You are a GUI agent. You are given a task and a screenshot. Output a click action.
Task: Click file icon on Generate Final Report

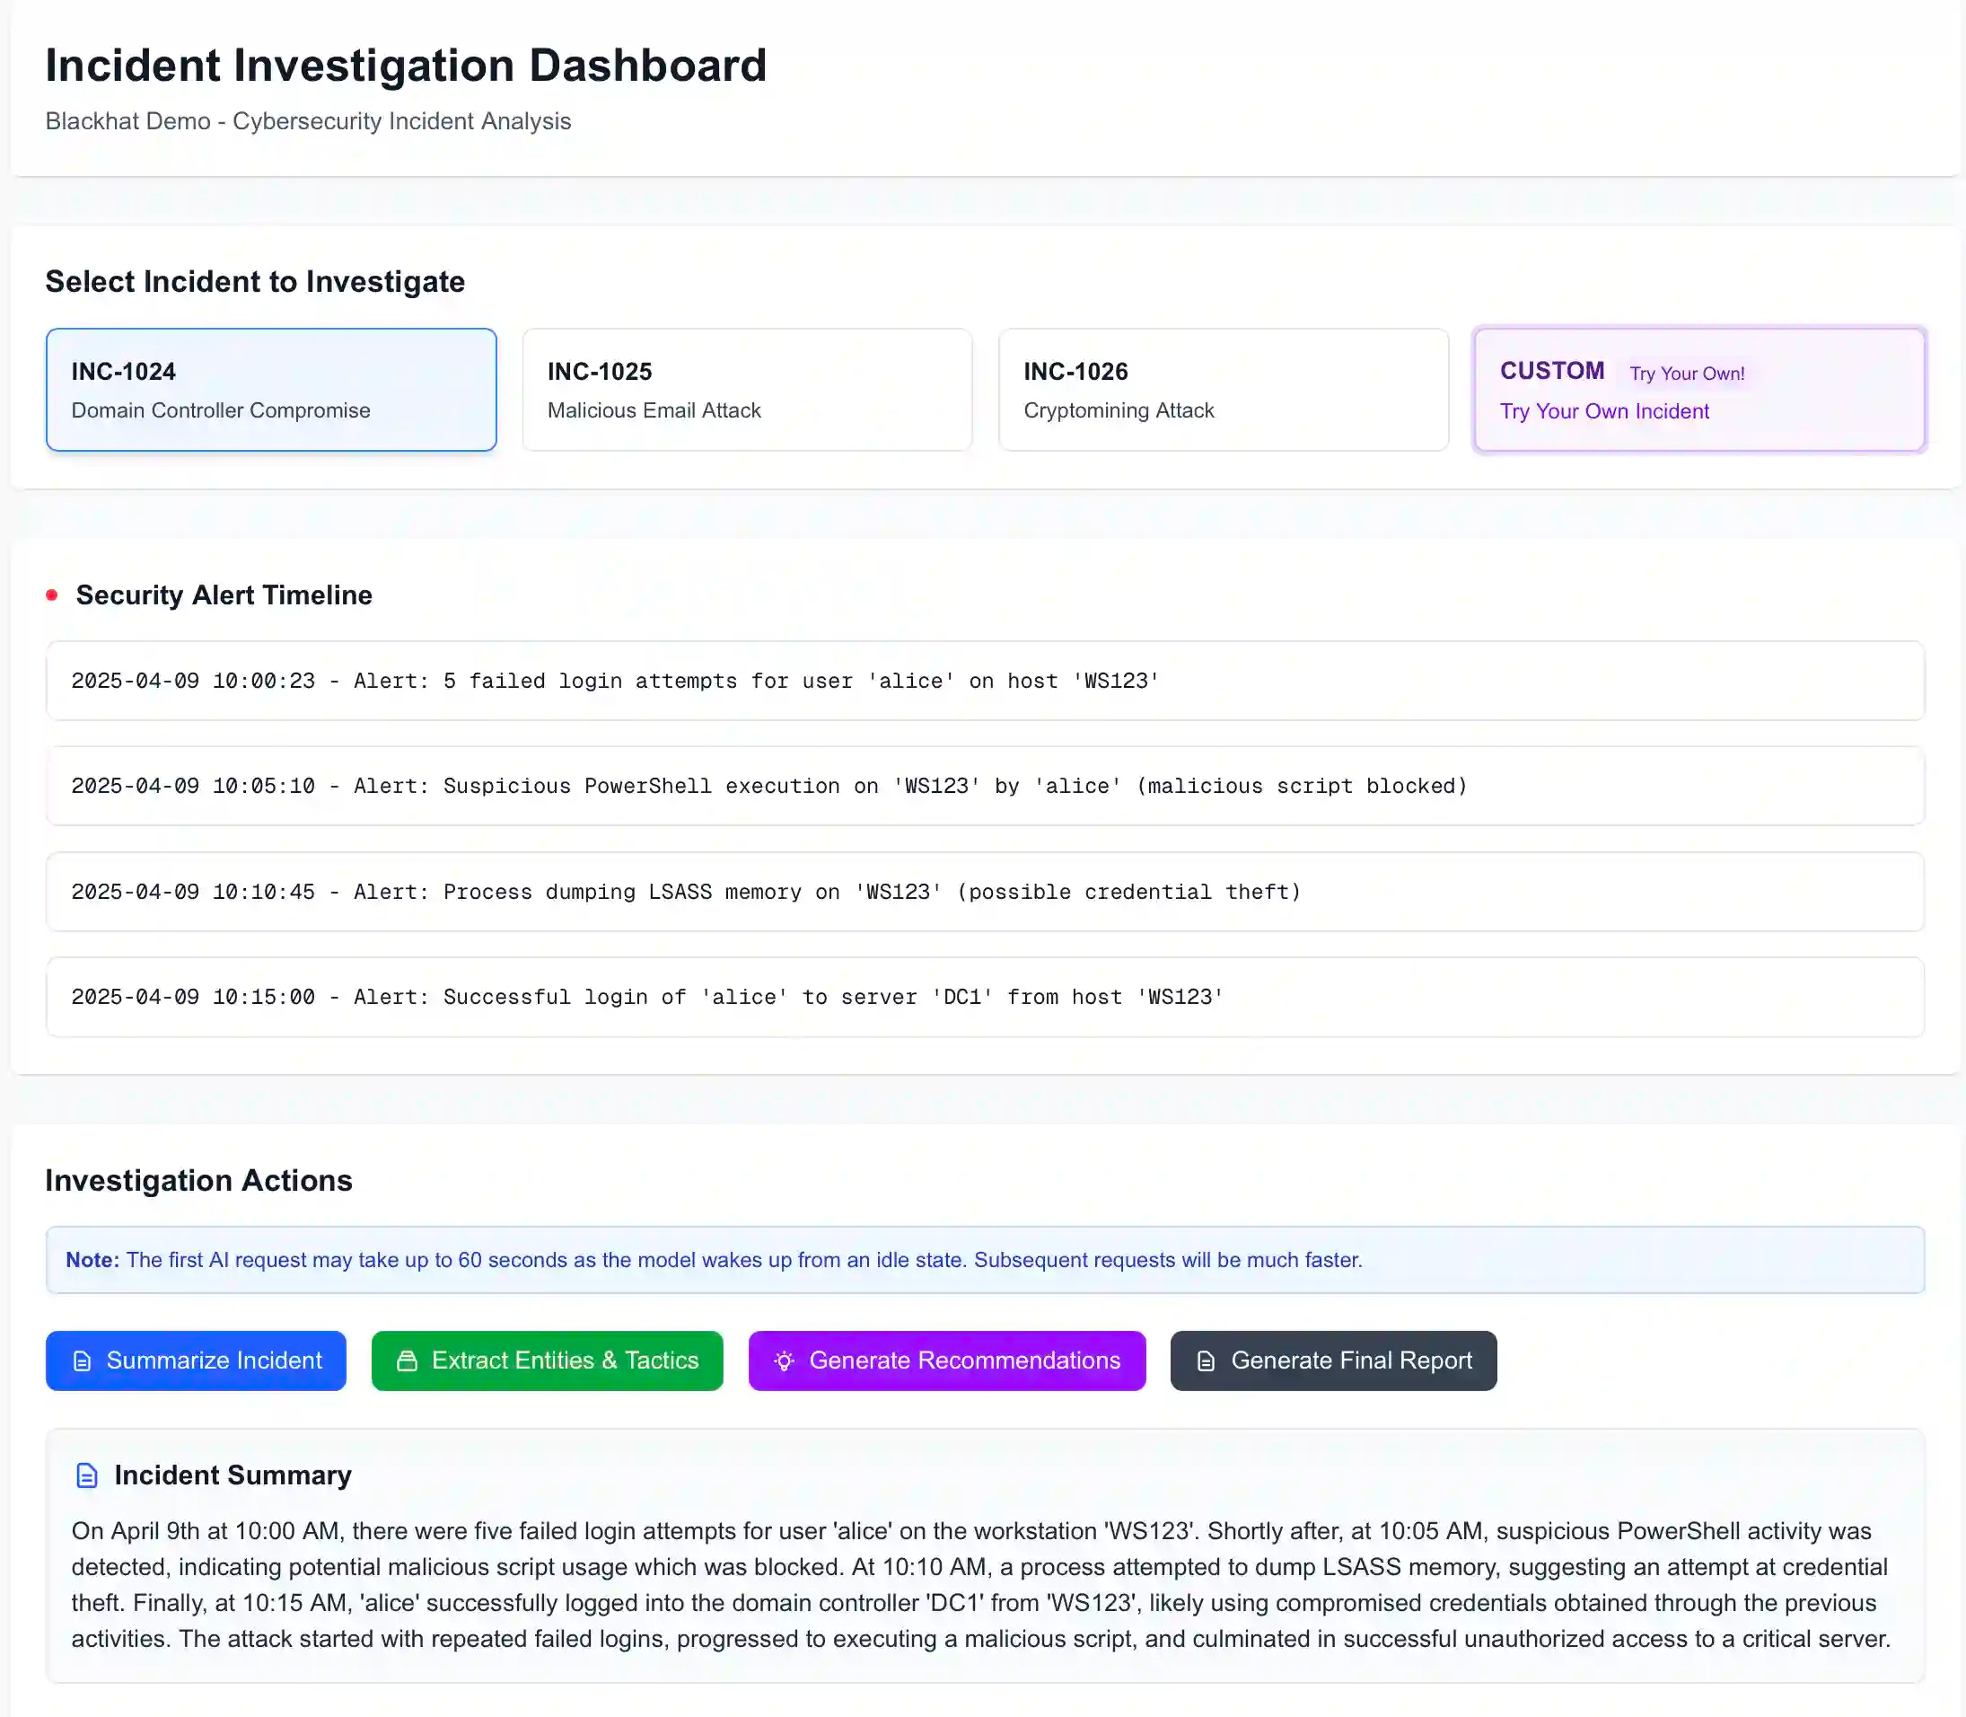tap(1206, 1360)
